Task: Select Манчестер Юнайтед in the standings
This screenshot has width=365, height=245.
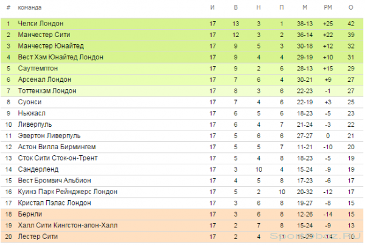Action: (x=50, y=46)
